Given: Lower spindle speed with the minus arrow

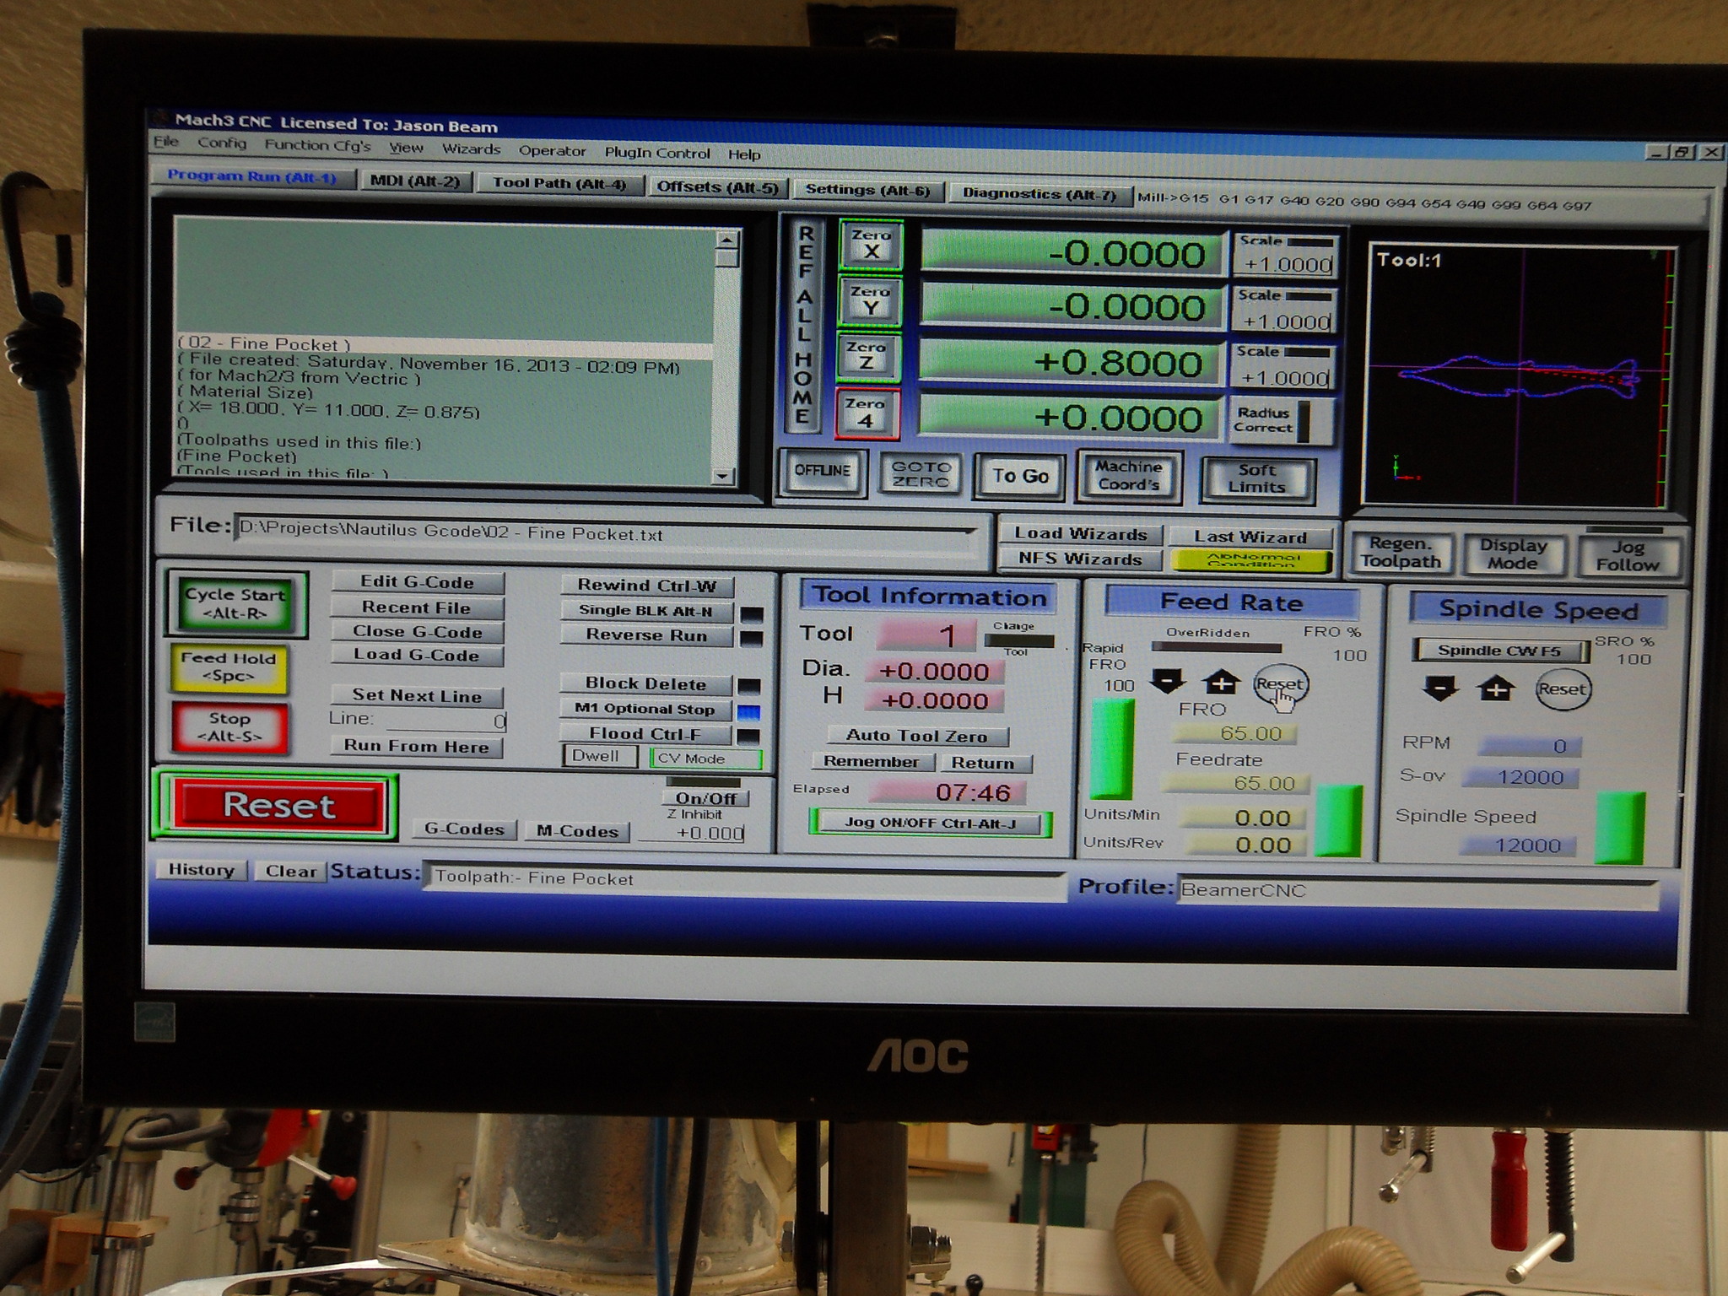Looking at the screenshot, I should pyautogui.click(x=1440, y=689).
